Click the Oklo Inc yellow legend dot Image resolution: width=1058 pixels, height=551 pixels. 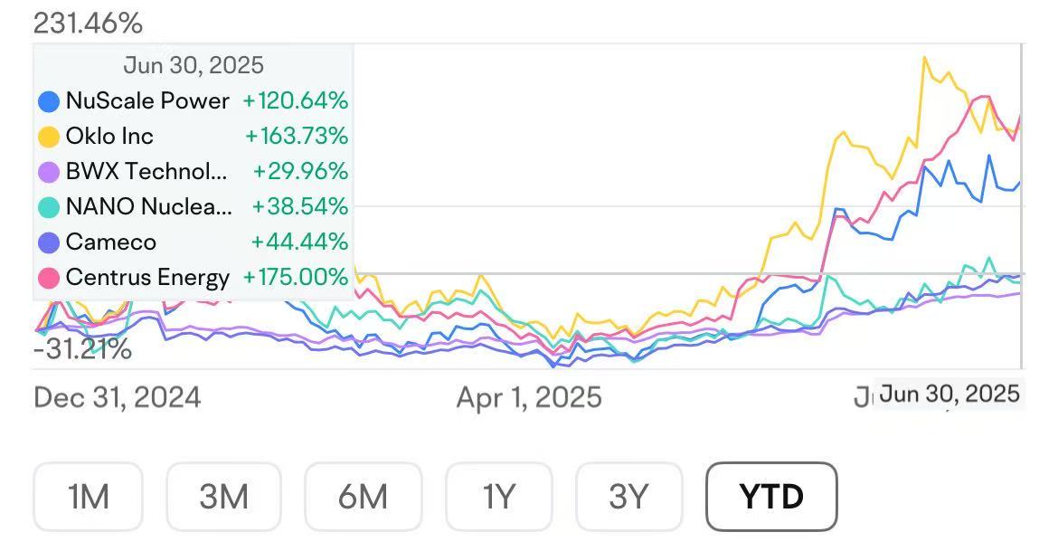coord(49,137)
